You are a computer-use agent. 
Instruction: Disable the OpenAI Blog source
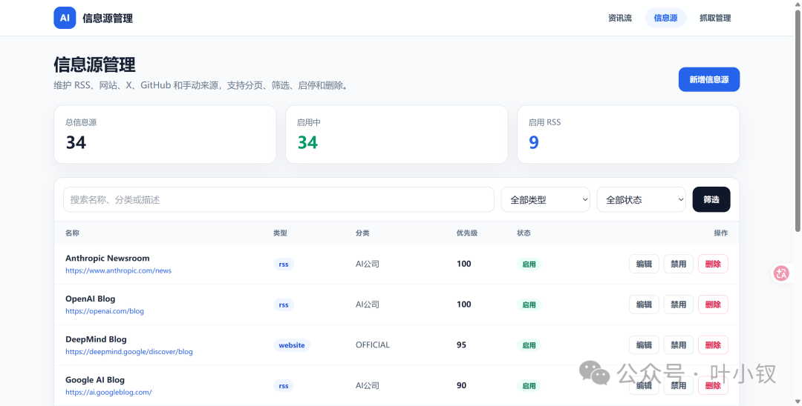(x=678, y=304)
